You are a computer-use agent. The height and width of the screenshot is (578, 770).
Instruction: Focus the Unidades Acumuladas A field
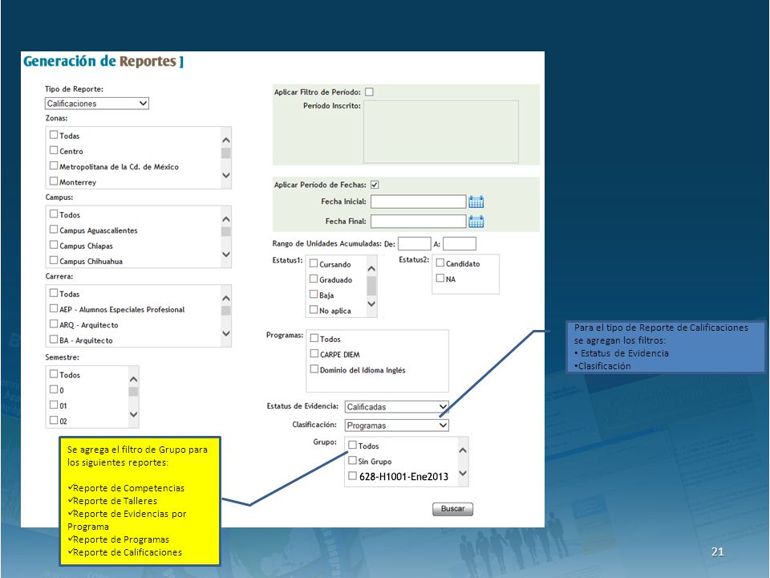tap(459, 243)
